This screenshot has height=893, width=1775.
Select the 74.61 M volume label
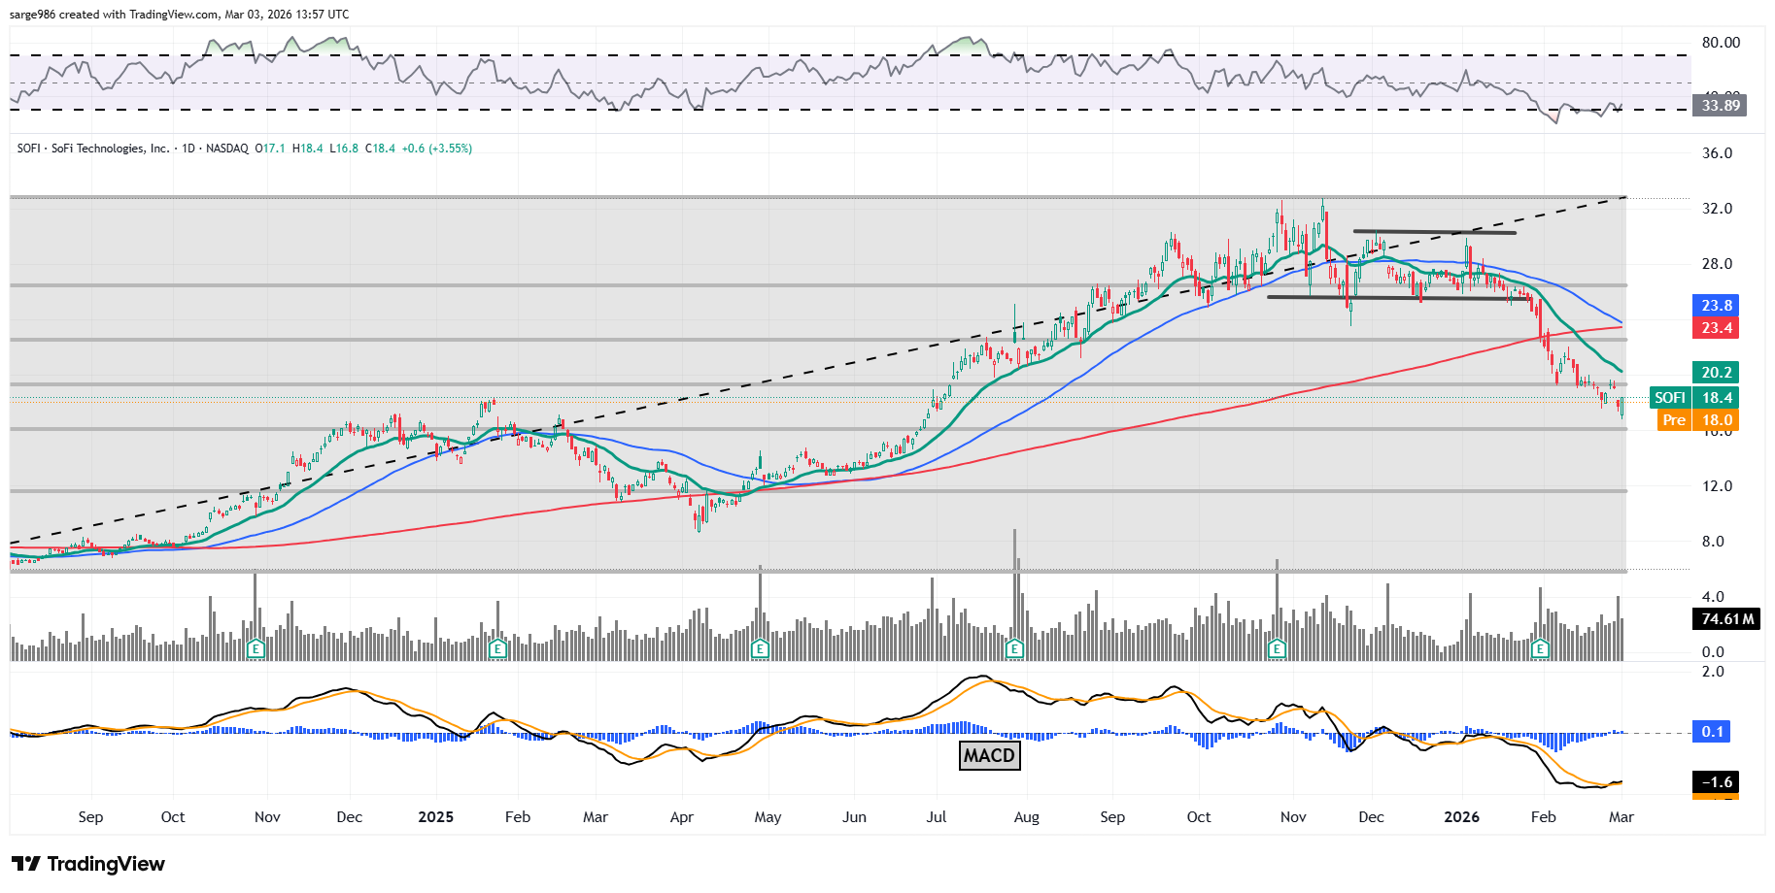pyautogui.click(x=1726, y=619)
